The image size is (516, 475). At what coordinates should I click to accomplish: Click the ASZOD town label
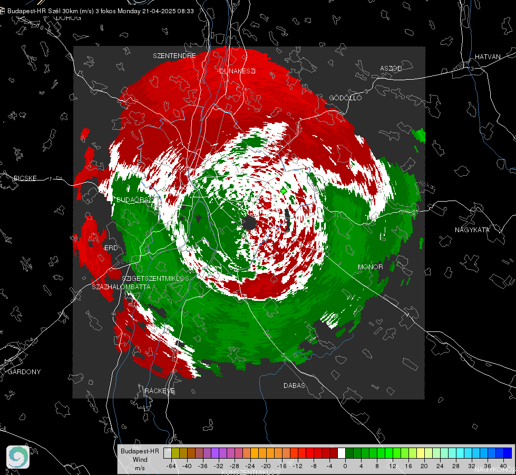(x=391, y=69)
